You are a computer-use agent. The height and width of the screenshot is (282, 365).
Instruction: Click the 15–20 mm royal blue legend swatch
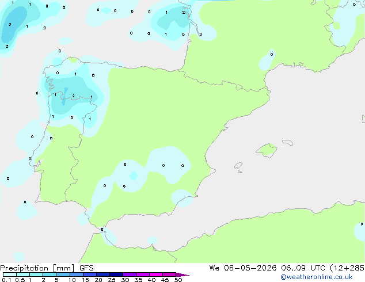(x=90, y=275)
